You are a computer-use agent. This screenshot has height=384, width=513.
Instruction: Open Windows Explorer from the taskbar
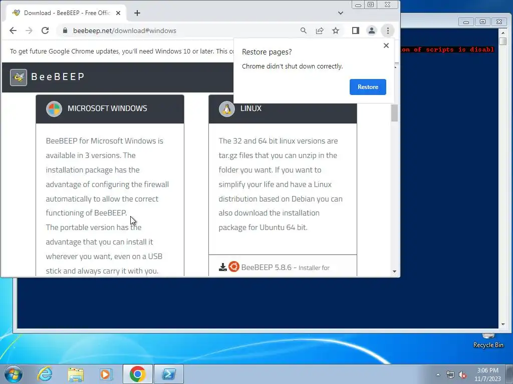click(76, 374)
